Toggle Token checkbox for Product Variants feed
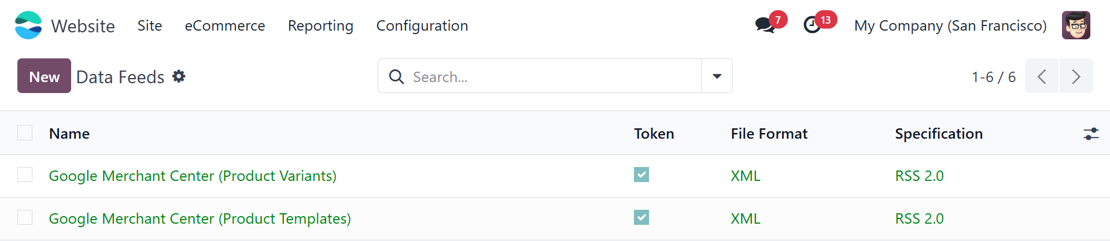 [641, 175]
